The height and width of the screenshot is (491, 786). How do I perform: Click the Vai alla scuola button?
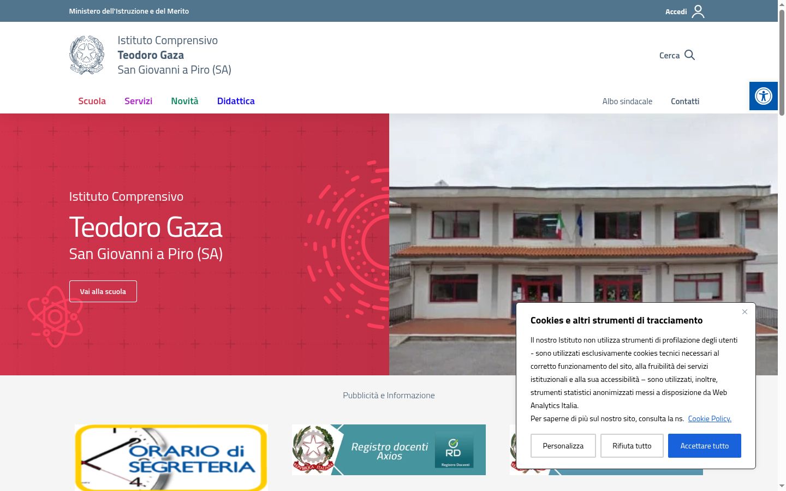coord(103,291)
